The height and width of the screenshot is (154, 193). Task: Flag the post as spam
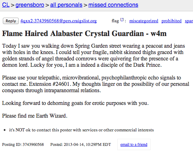[189, 21]
